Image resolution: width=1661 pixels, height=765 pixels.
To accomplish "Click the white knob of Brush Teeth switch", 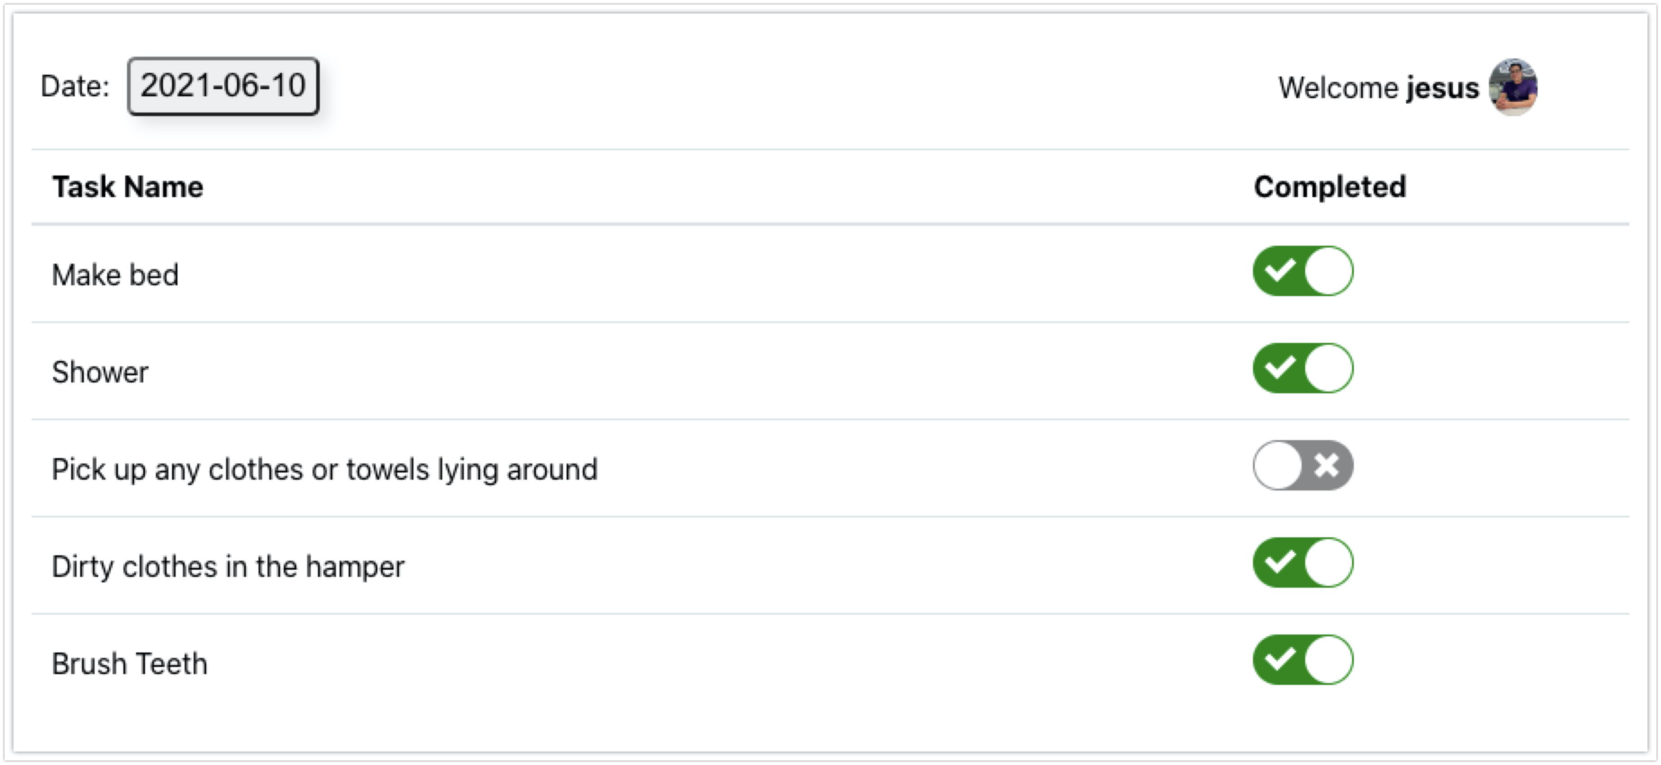I will 1328,660.
